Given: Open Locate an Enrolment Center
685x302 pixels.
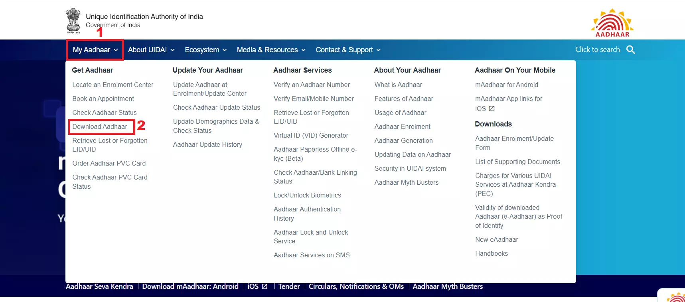Looking at the screenshot, I should pos(113,85).
